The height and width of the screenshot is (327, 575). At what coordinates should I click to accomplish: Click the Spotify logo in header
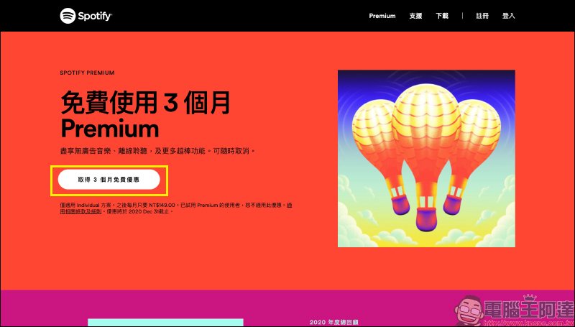pyautogui.click(x=86, y=16)
